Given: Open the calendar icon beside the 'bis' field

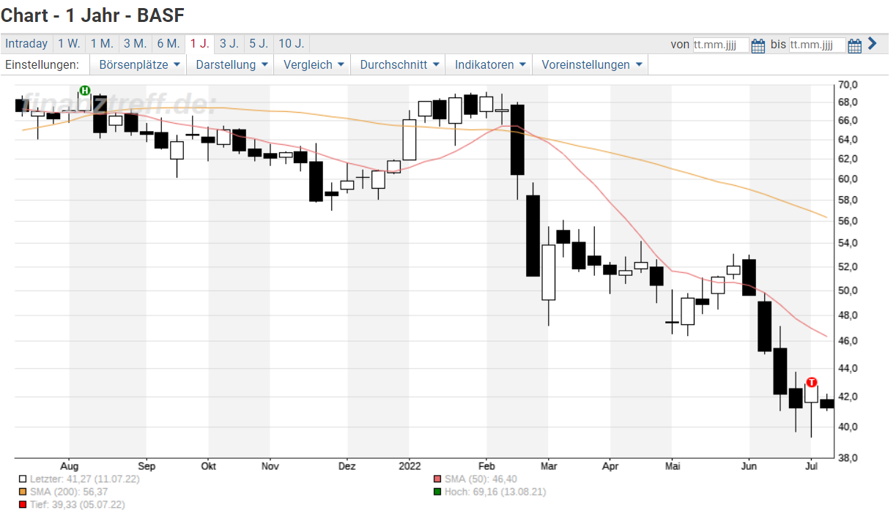Looking at the screenshot, I should coord(854,45).
